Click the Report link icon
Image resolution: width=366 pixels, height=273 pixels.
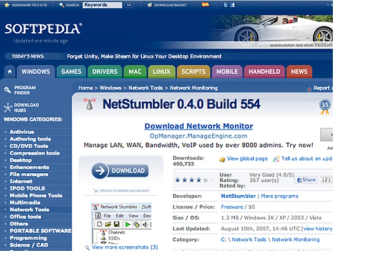coord(310,89)
